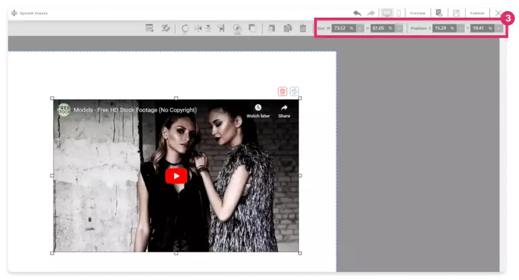519x280 pixels.
Task: Click the copy icon in toolbar
Action: (271, 28)
